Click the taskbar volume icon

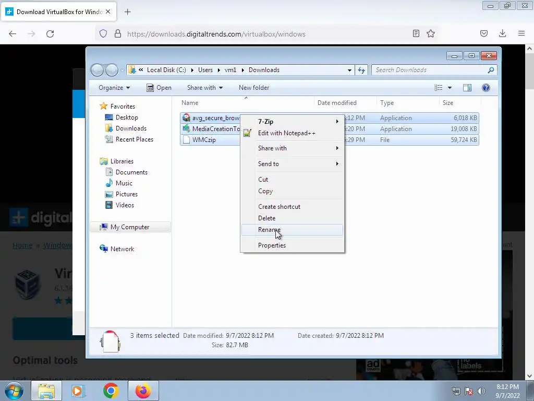click(x=481, y=391)
